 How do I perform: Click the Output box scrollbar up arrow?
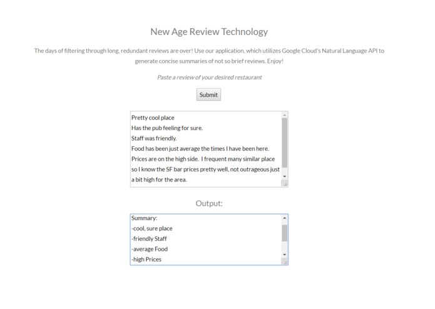[x=285, y=218]
